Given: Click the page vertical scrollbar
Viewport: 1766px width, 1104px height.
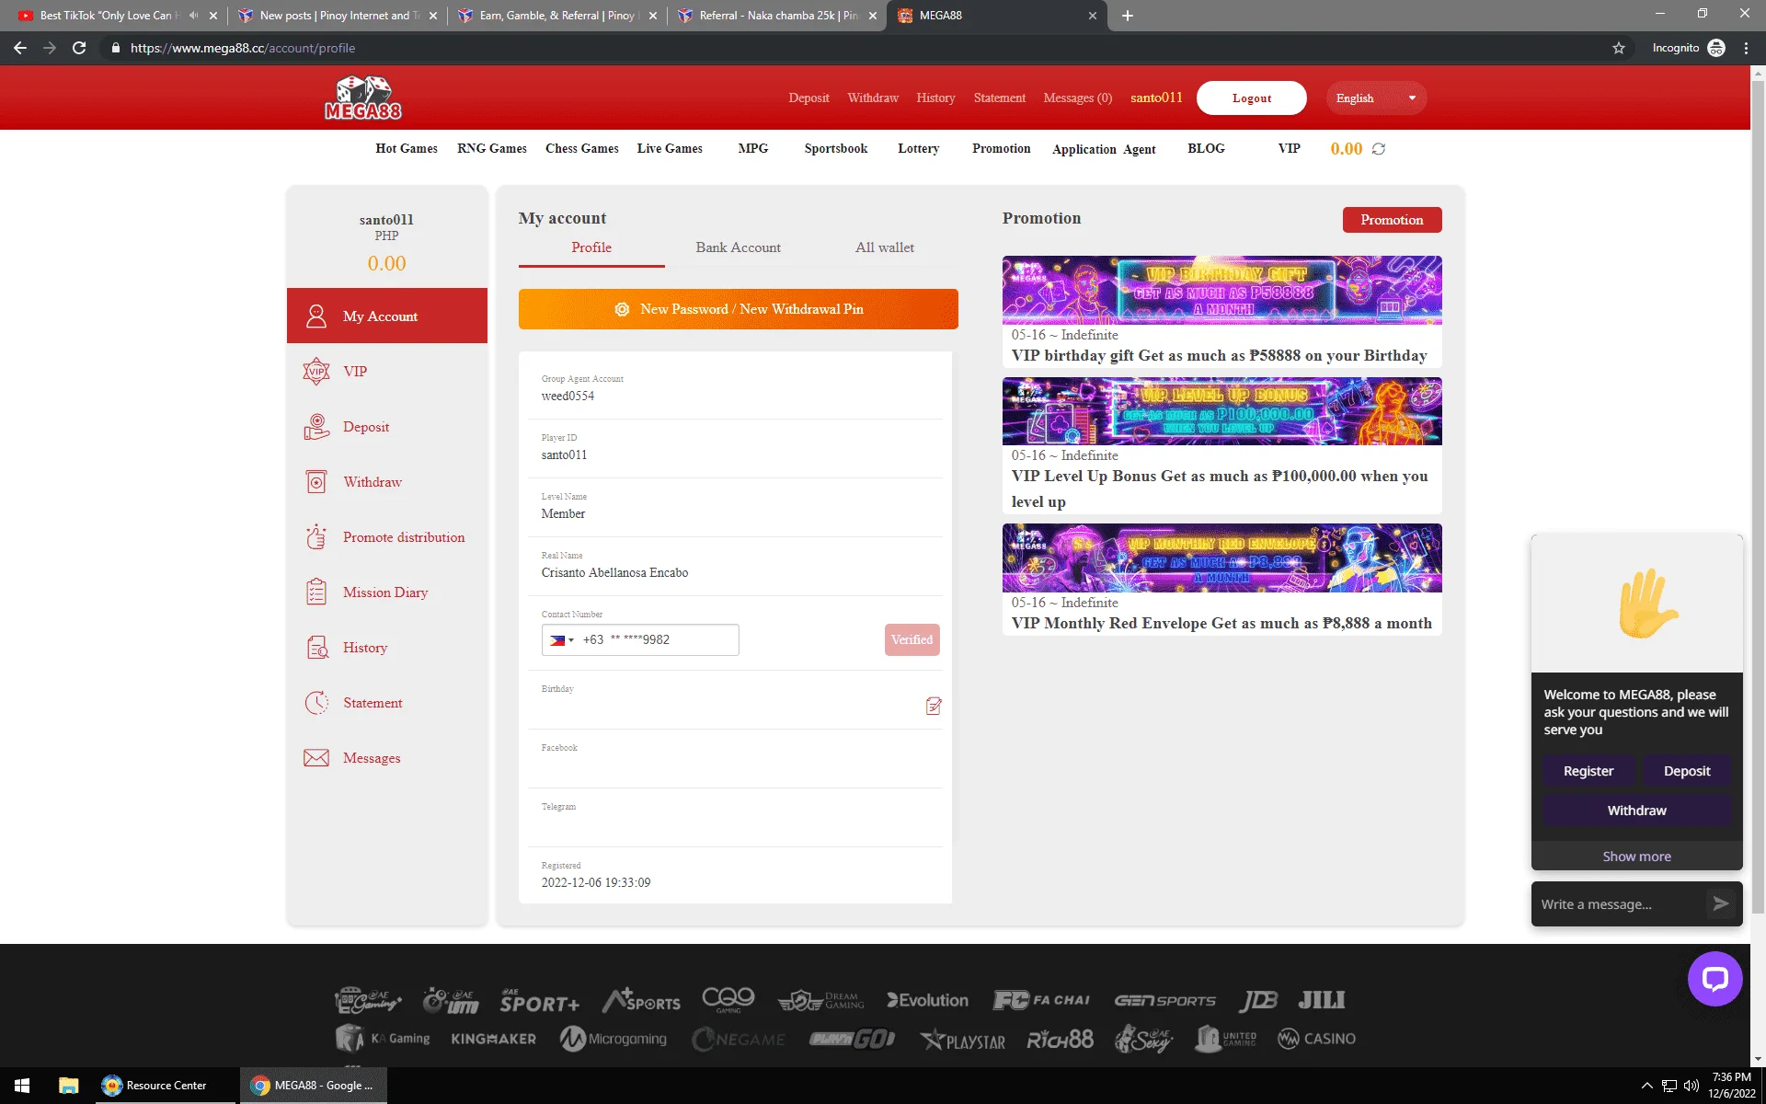Looking at the screenshot, I should [1758, 497].
